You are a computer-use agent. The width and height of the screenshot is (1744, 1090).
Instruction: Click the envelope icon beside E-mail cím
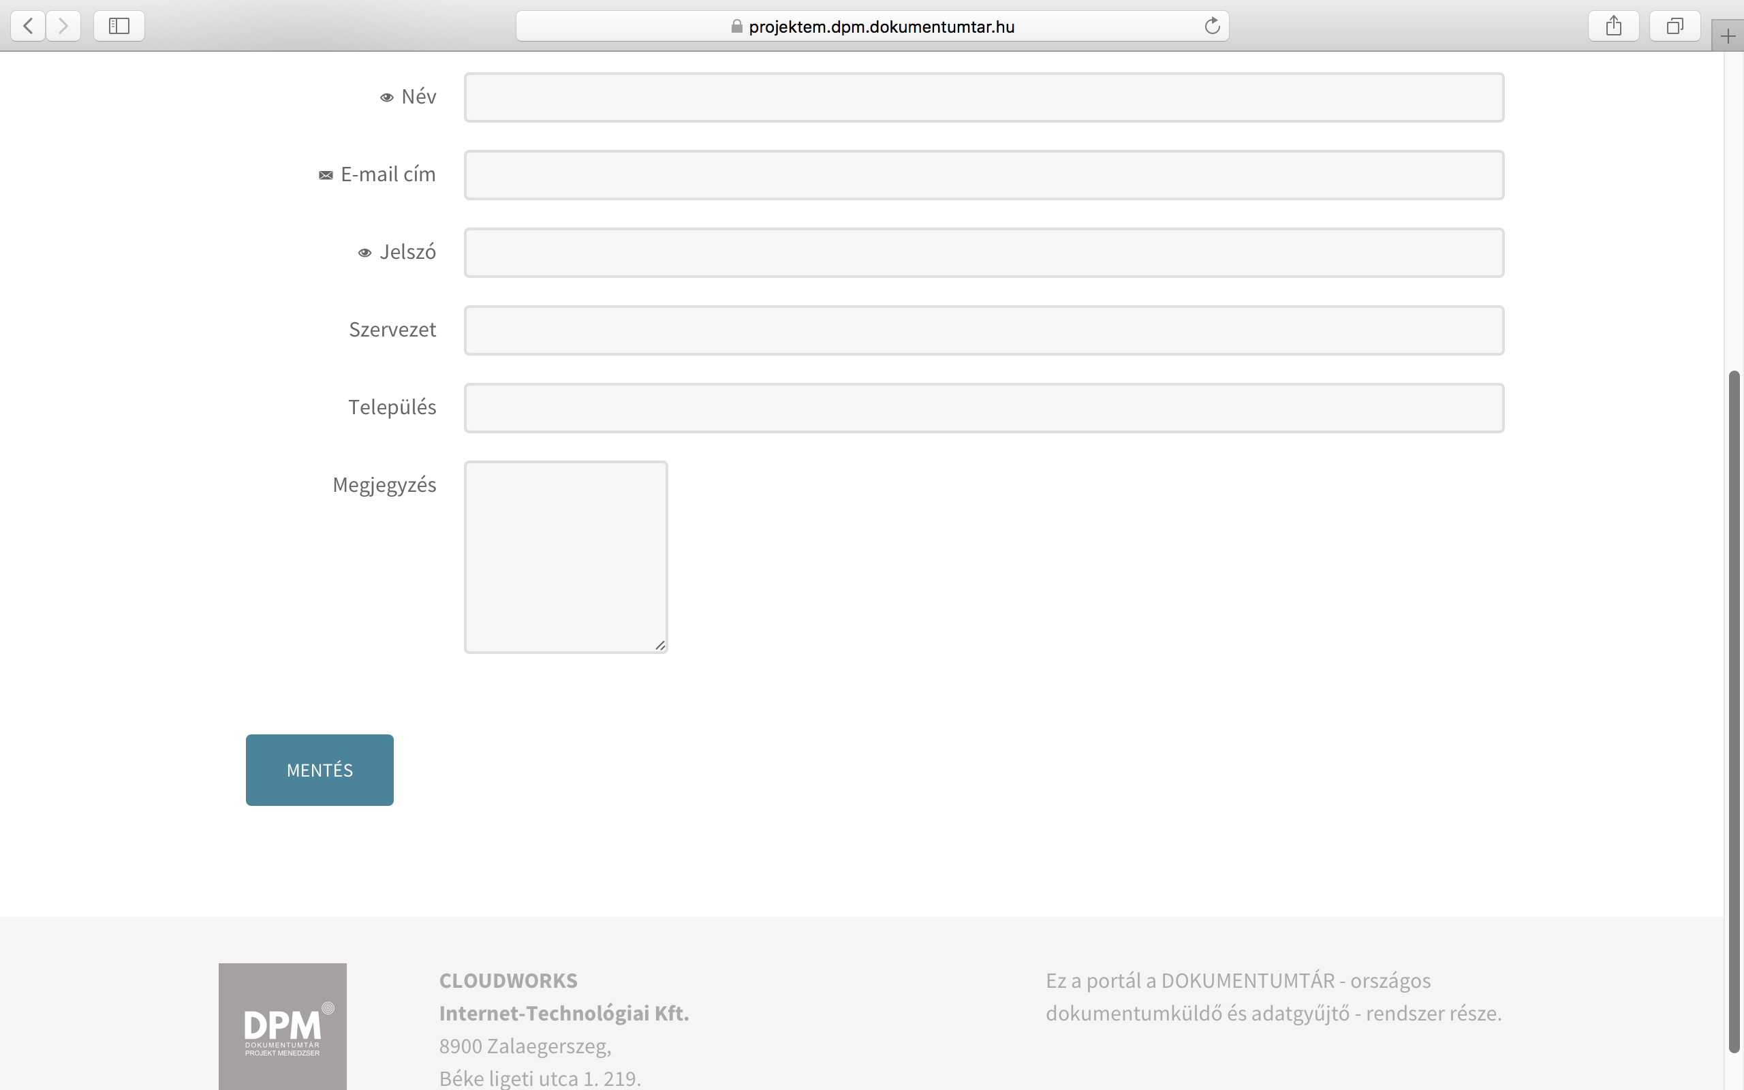pos(326,175)
